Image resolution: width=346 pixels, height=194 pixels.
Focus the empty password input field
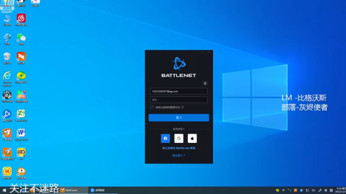tap(179, 100)
